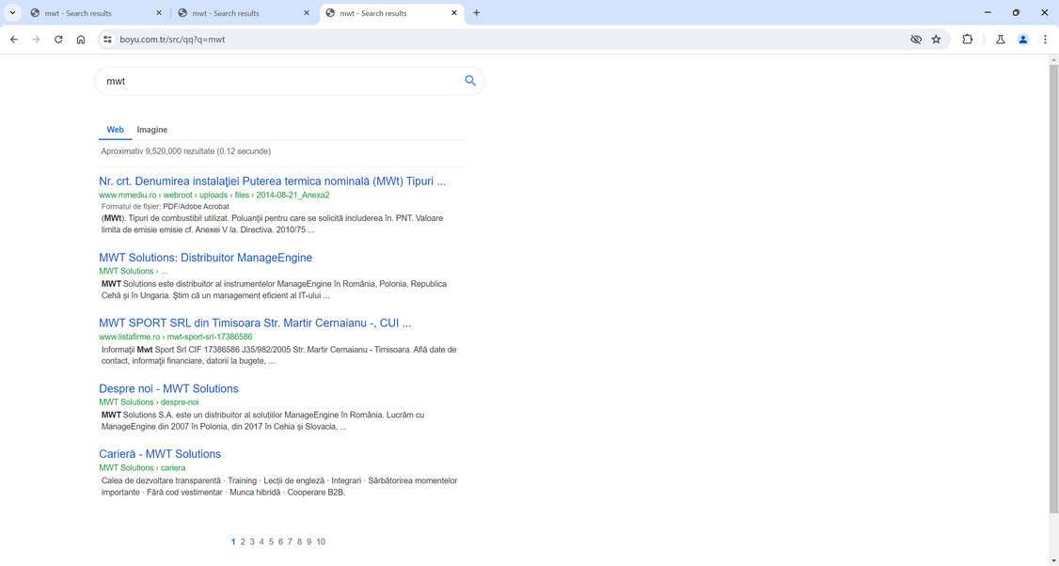Screen dimensions: 1059x566
Task: Switch to the Imagine results tab
Action: point(151,130)
